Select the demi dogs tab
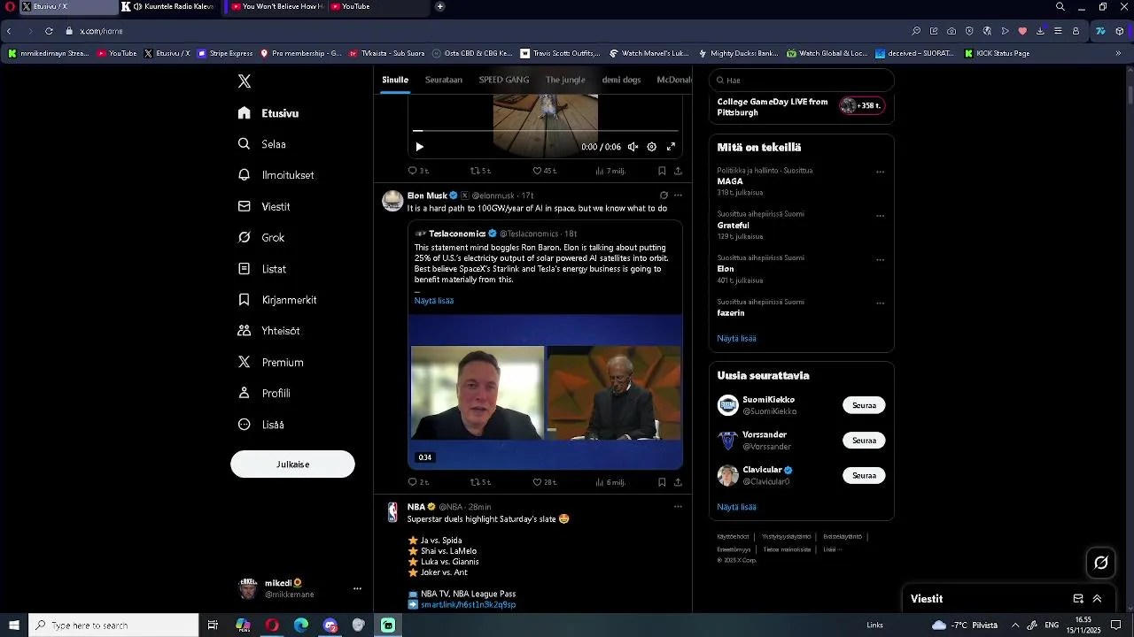Image resolution: width=1134 pixels, height=637 pixels. click(621, 80)
